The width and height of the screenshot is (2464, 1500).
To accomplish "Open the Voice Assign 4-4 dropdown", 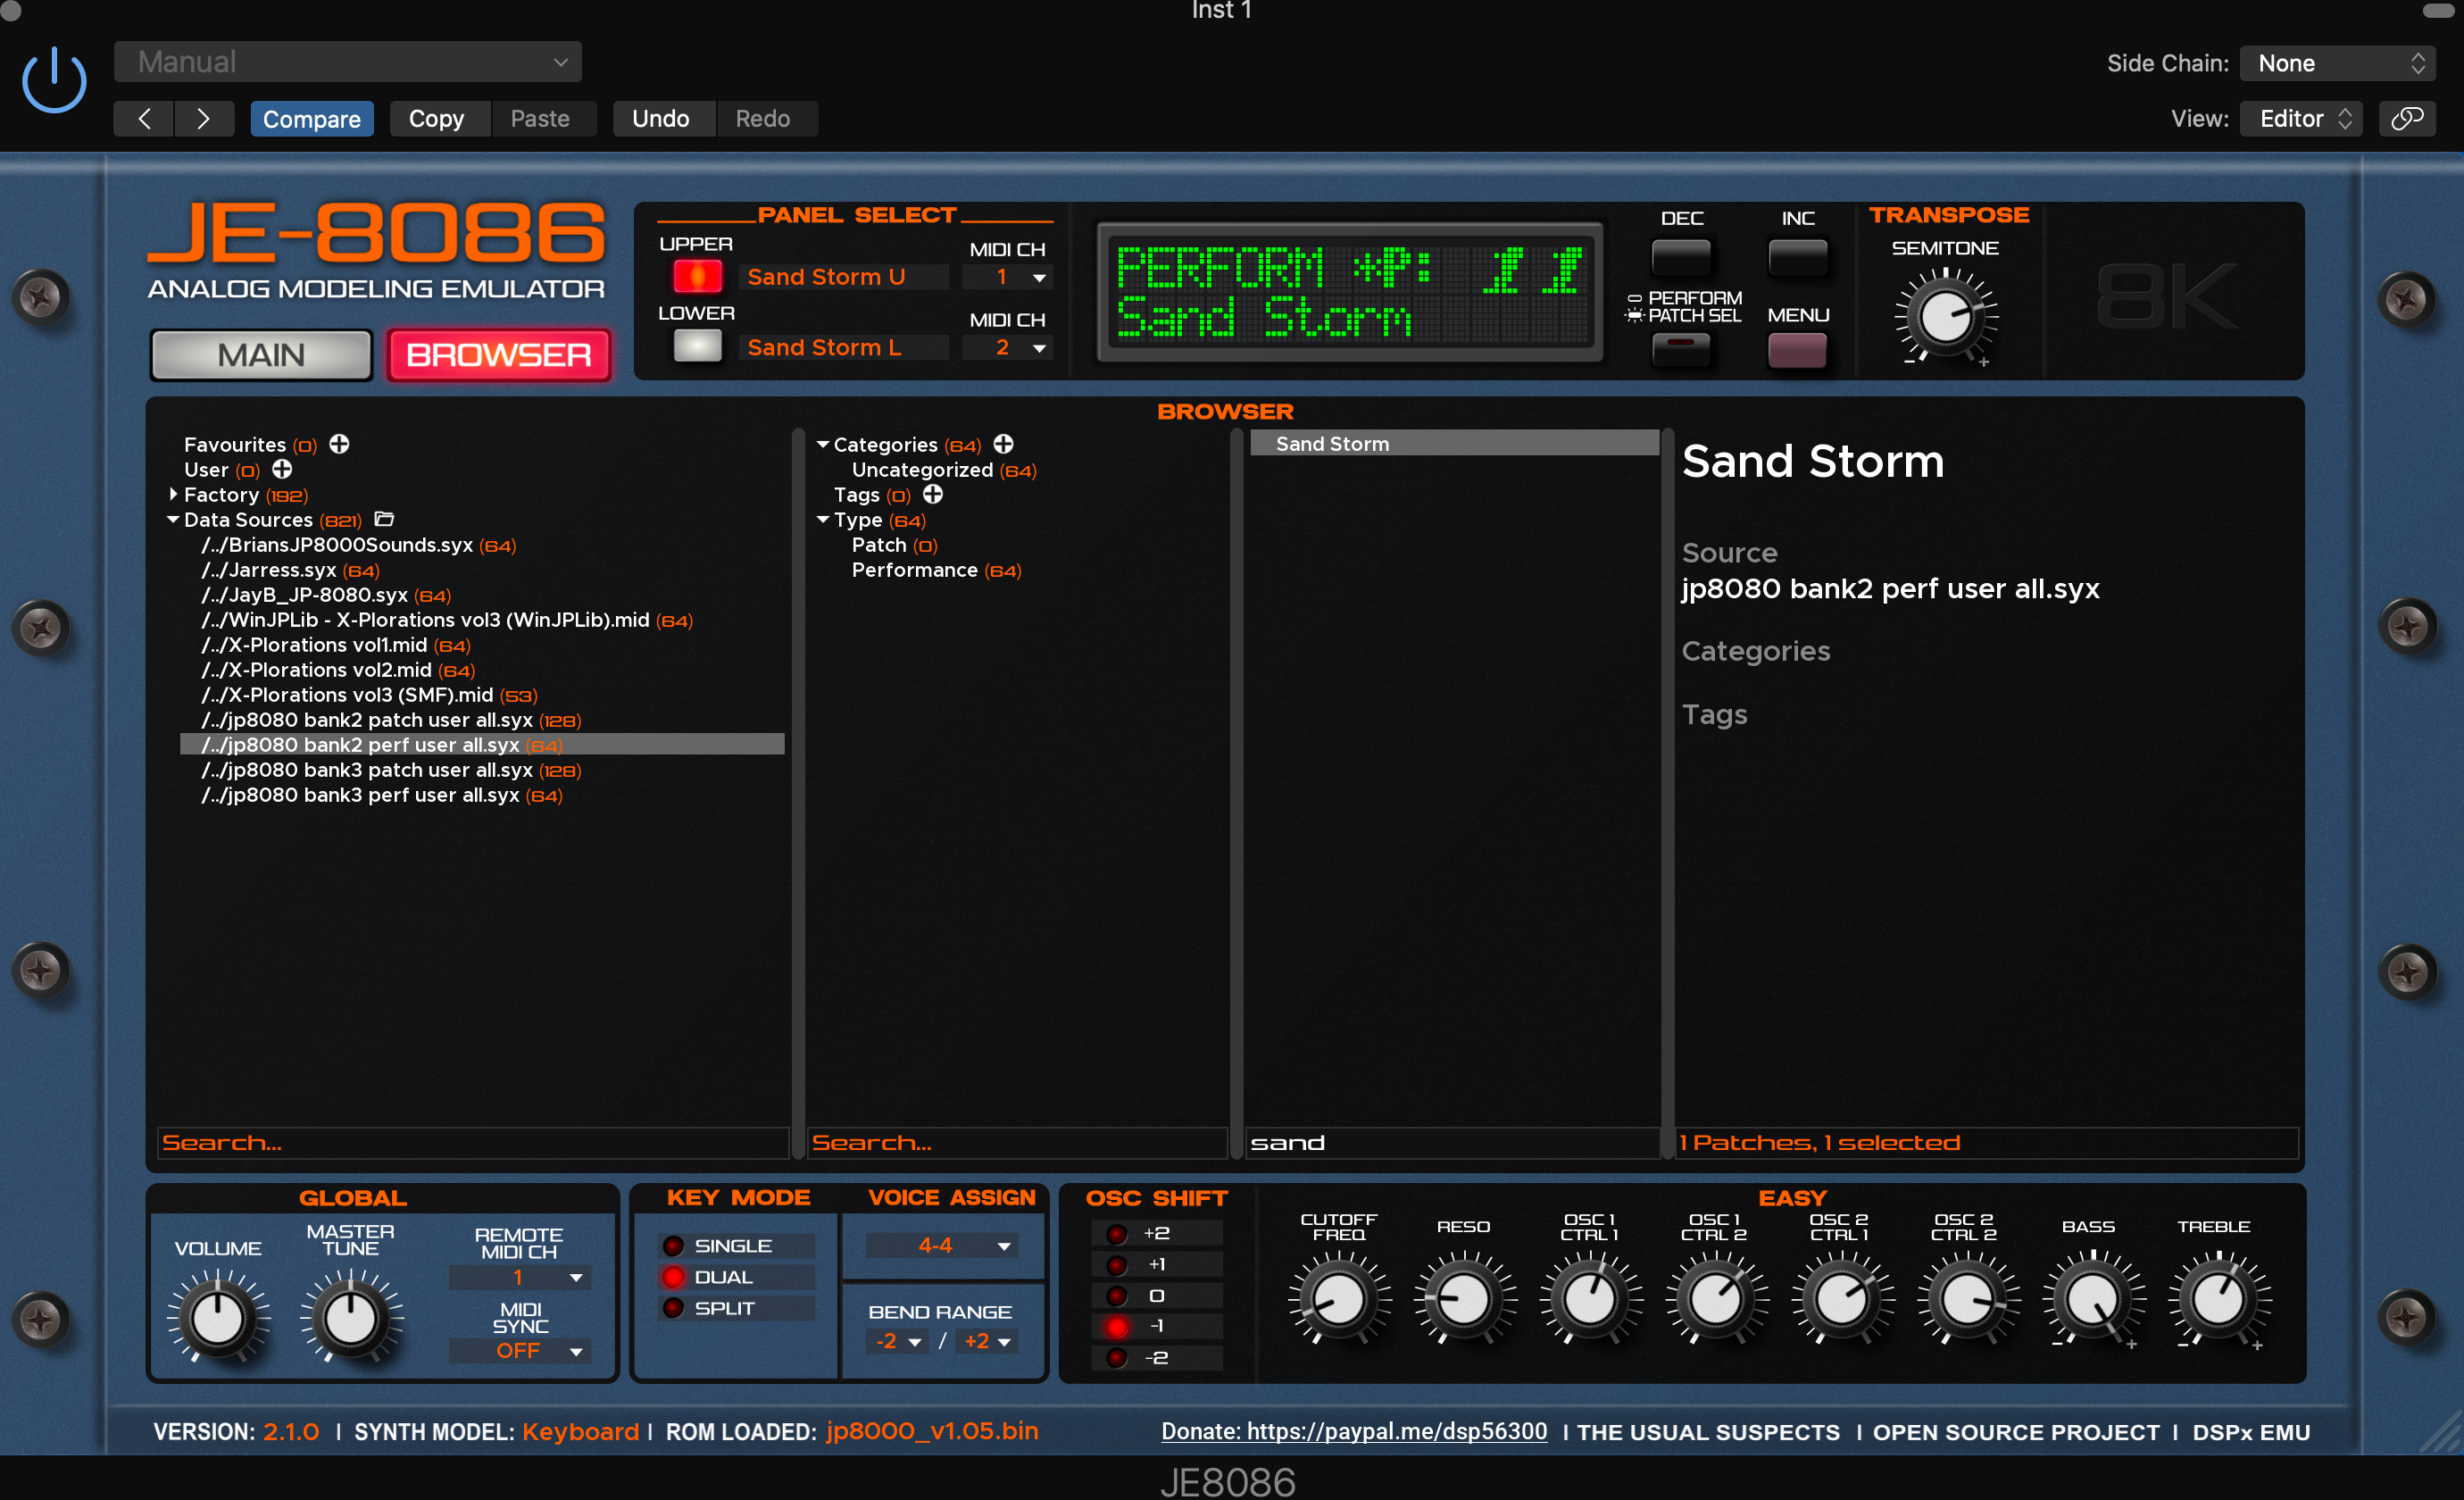I will pos(943,1246).
